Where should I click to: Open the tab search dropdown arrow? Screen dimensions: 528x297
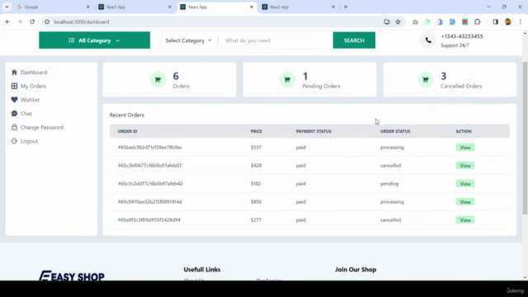[7, 7]
